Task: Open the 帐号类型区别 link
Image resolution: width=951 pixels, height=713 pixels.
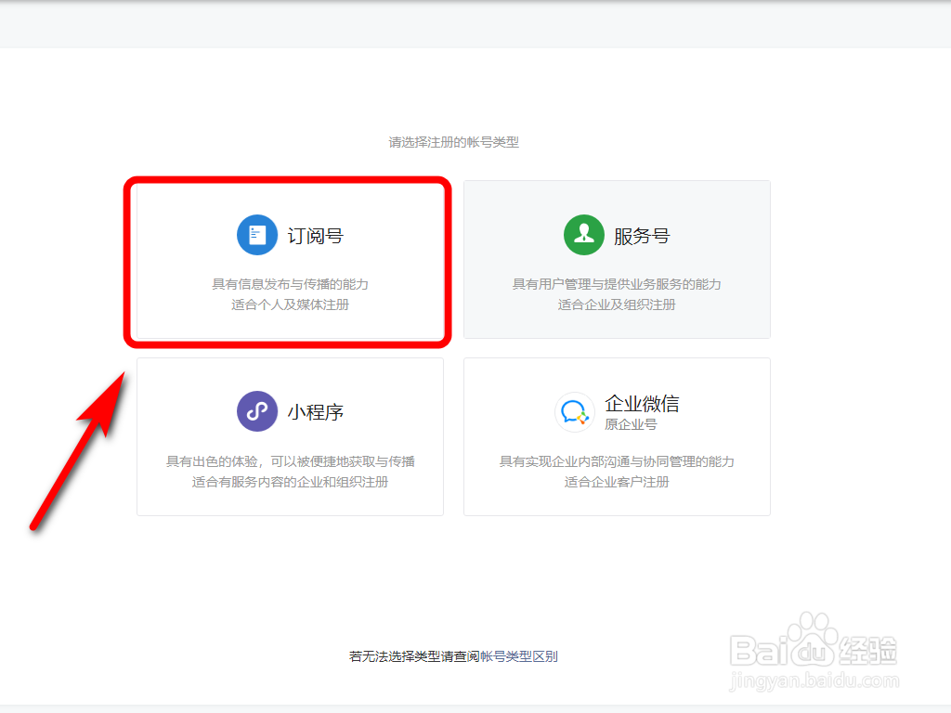Action: pyautogui.click(x=519, y=656)
